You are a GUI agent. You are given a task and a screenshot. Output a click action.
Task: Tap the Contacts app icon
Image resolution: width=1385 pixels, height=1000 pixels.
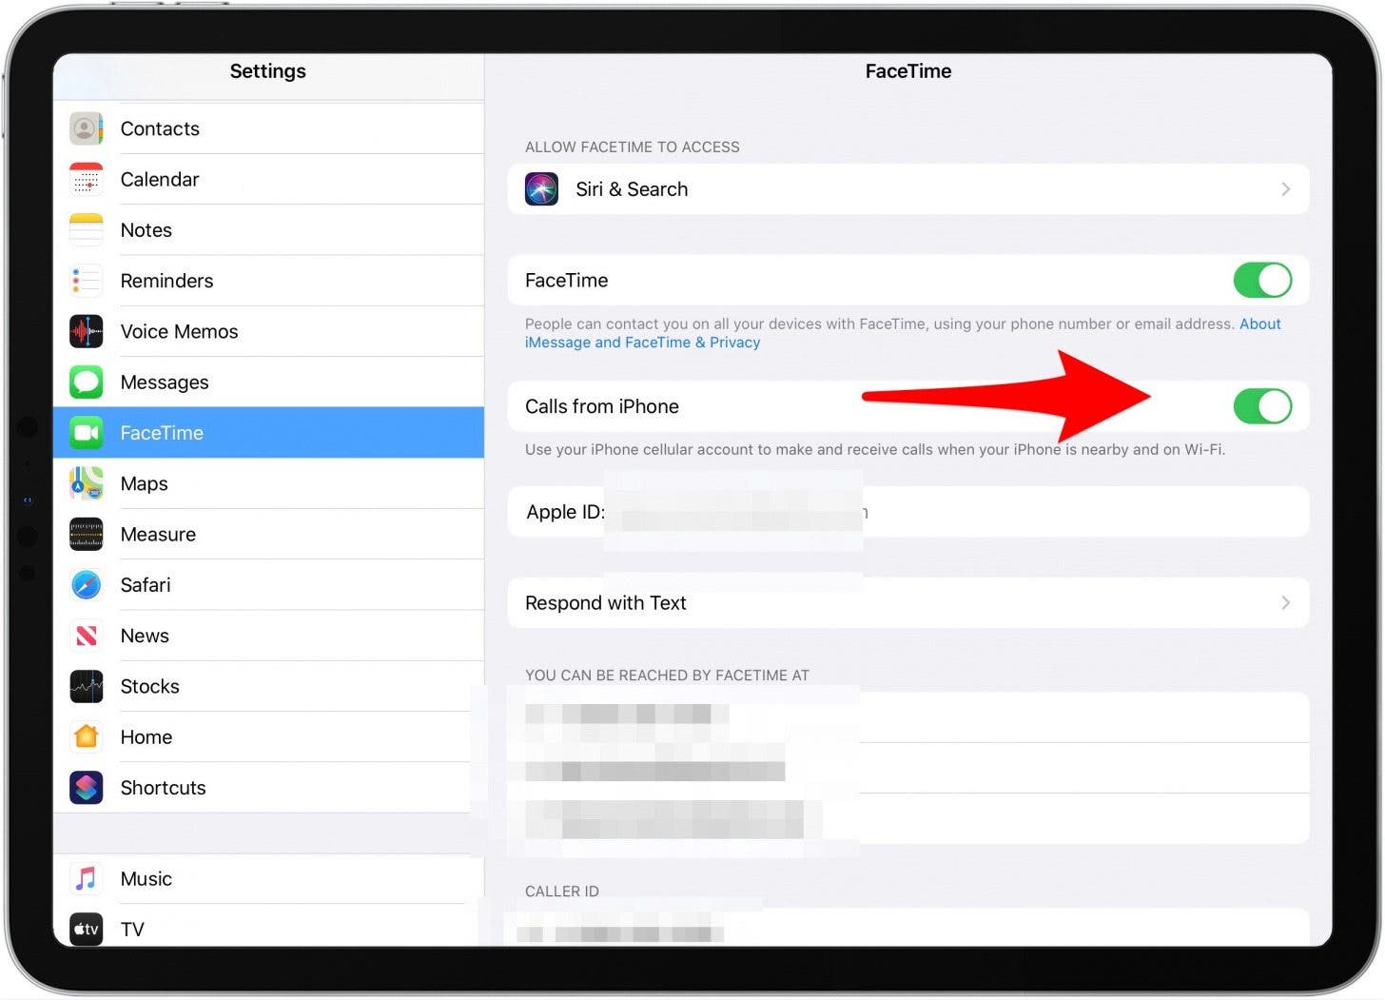point(87,128)
